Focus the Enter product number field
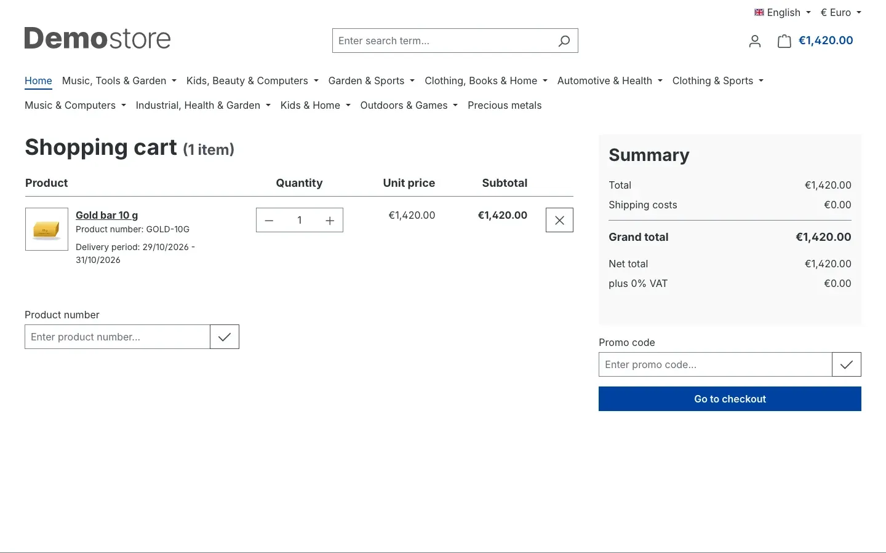Viewport: 886px width, 553px height. pos(118,337)
